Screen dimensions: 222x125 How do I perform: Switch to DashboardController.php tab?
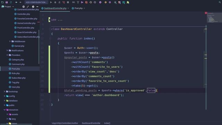point(55,8)
